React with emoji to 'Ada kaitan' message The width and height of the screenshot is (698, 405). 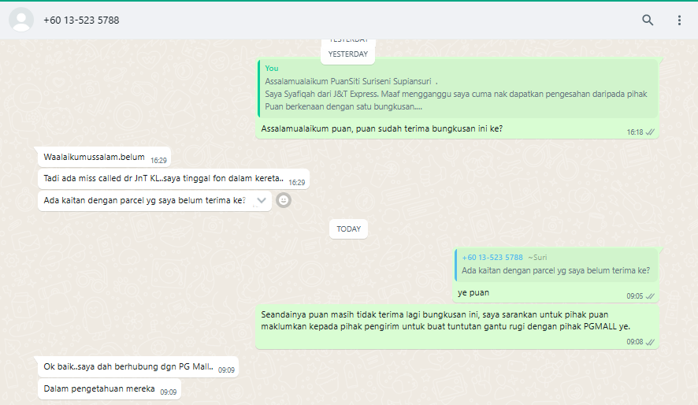(x=284, y=201)
